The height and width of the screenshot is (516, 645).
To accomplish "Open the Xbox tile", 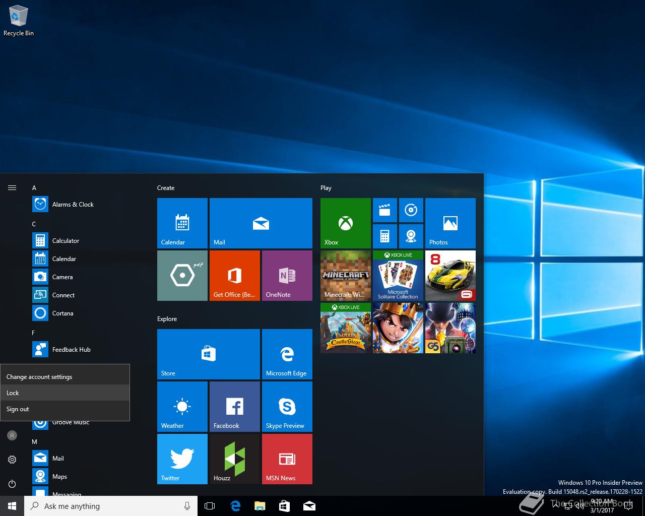I will pyautogui.click(x=345, y=223).
